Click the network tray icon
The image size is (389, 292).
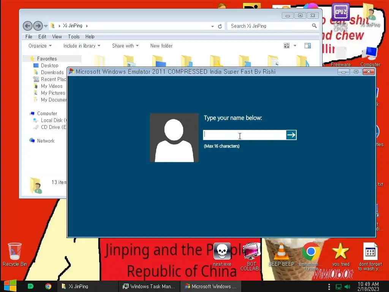point(338,287)
